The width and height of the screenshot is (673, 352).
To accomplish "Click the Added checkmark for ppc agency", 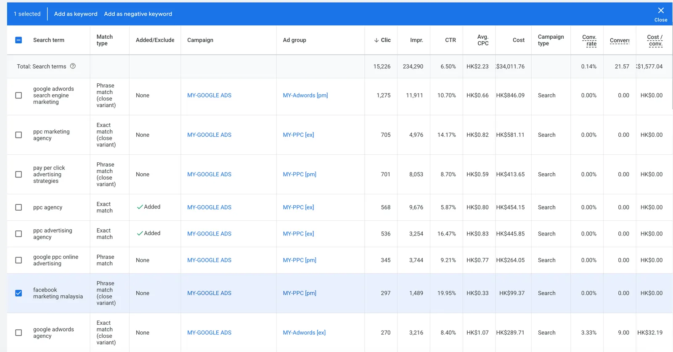I will pos(140,207).
